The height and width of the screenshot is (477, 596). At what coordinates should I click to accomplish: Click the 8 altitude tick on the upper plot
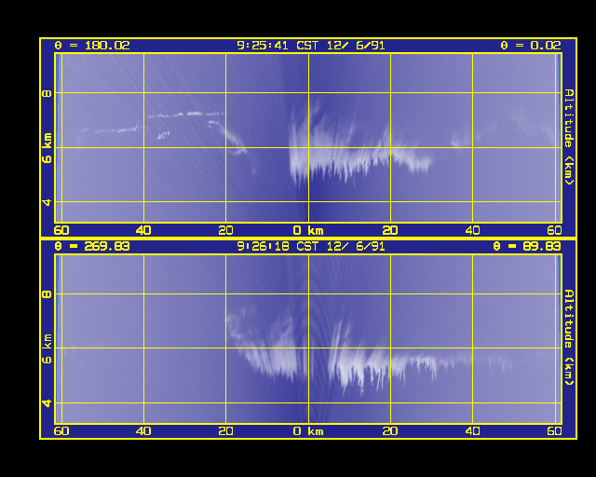47,93
